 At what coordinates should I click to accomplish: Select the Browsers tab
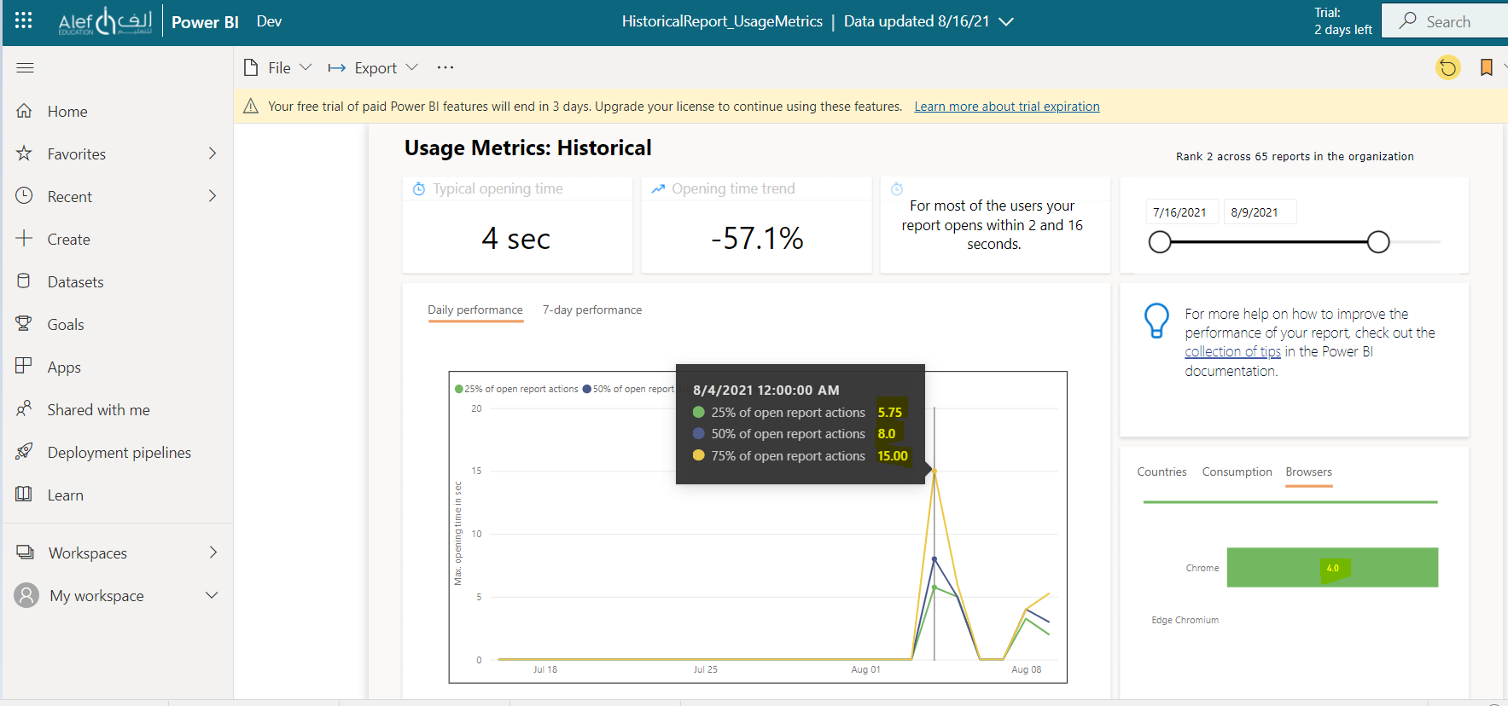[1308, 472]
